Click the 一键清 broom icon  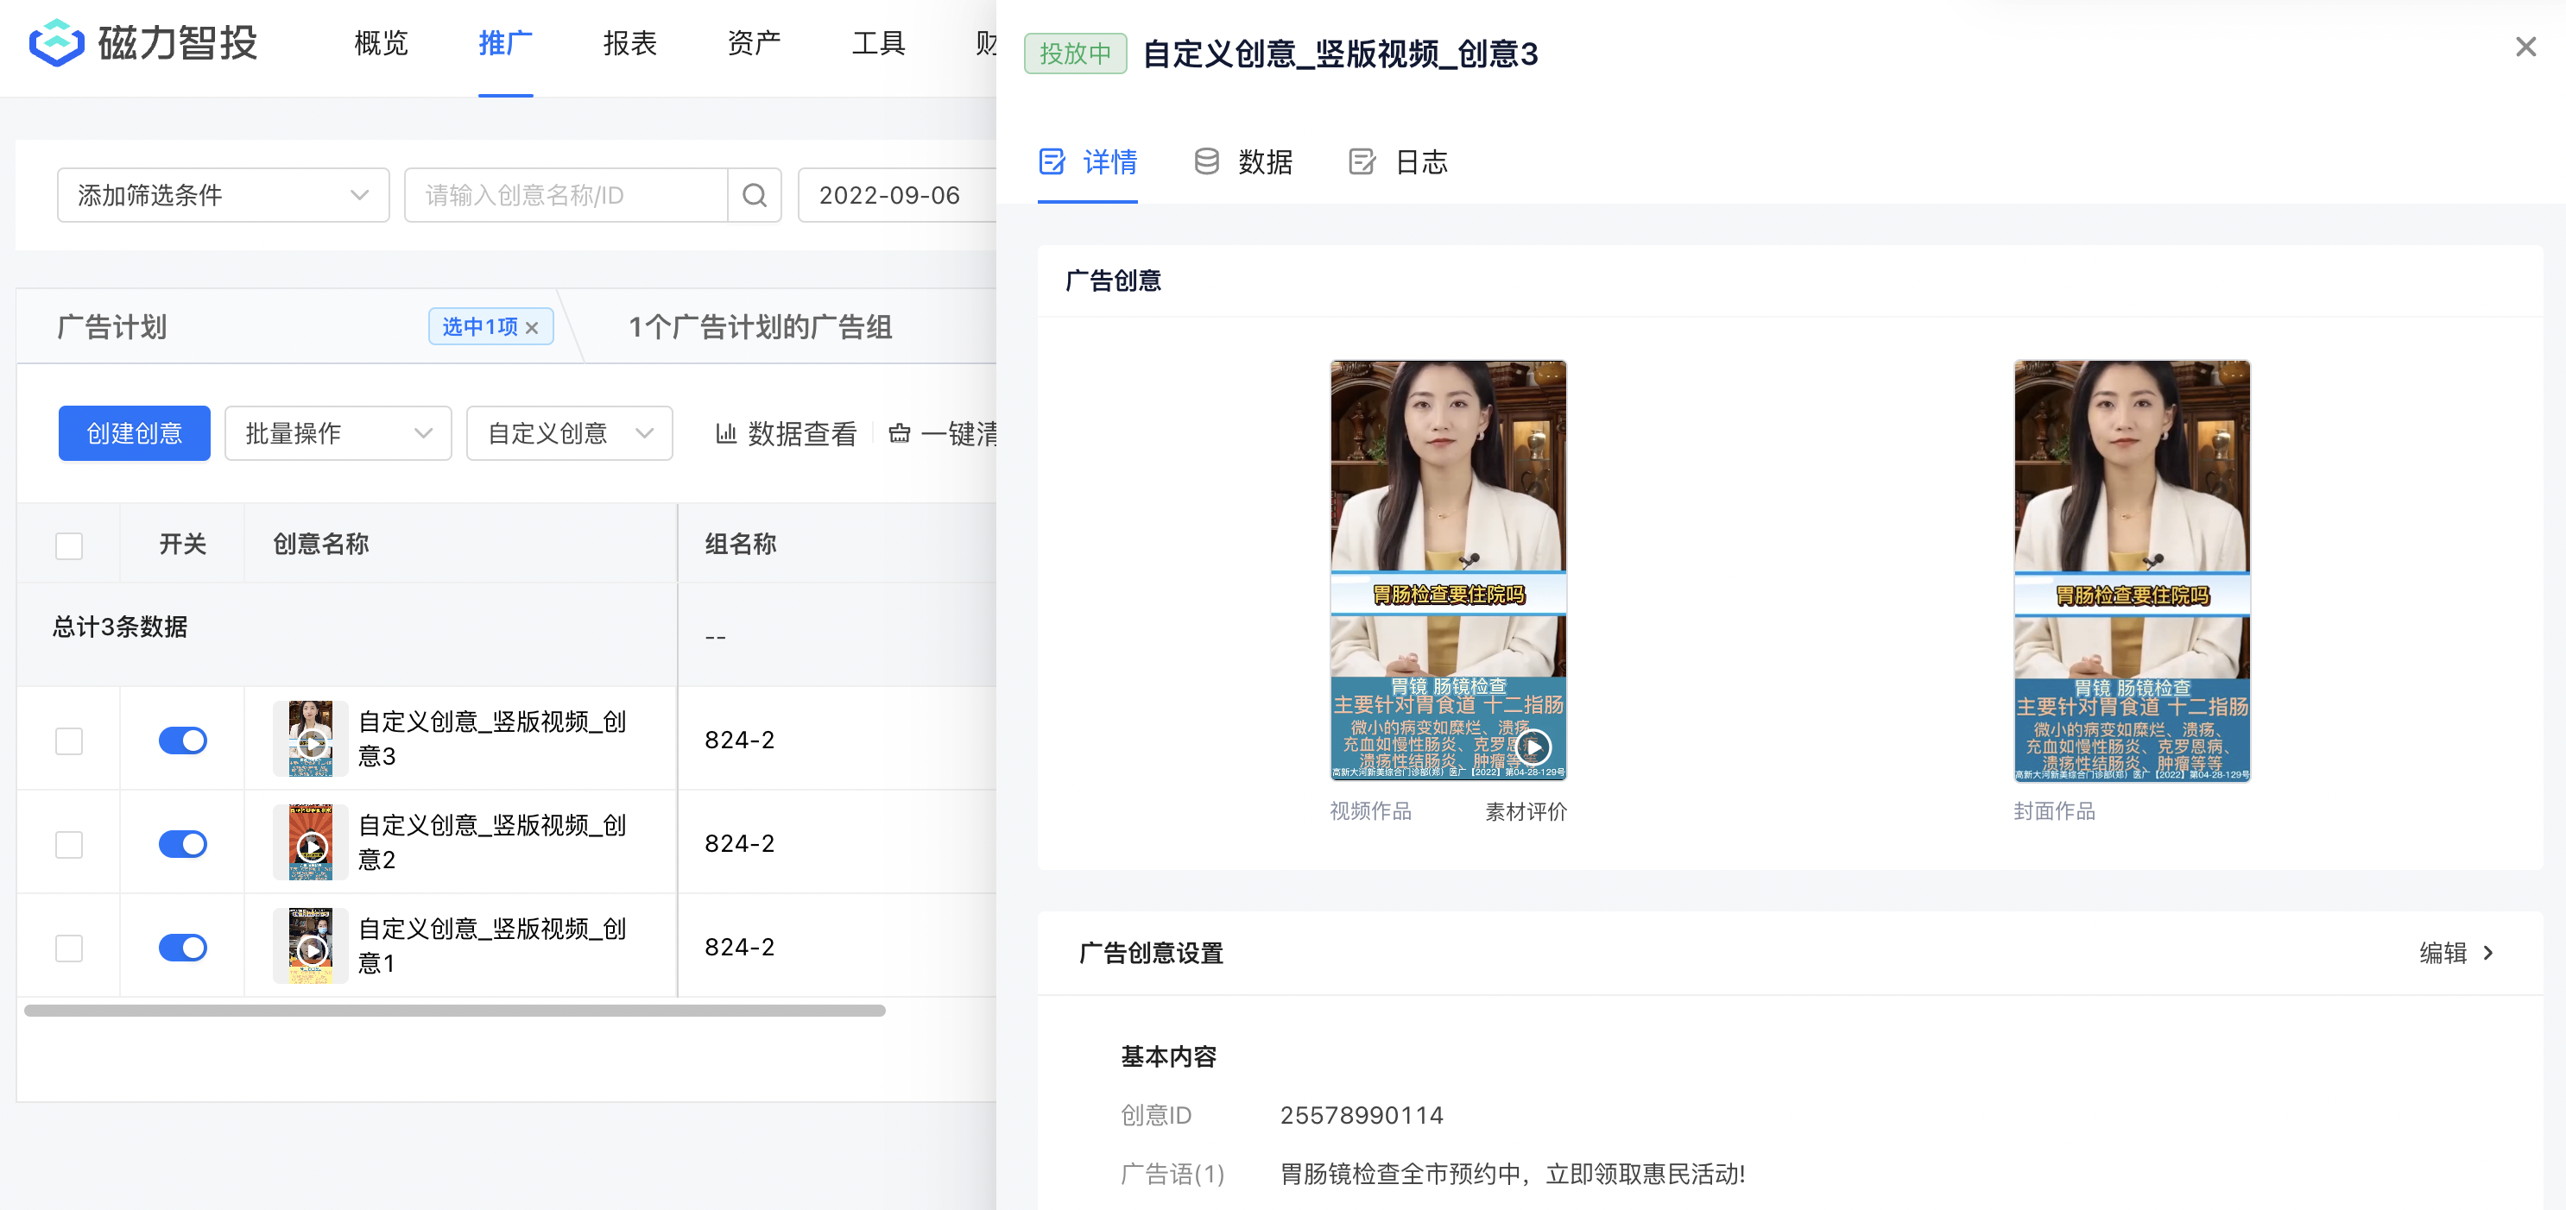900,433
